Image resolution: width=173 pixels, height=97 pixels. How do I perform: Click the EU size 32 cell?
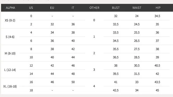52,24
